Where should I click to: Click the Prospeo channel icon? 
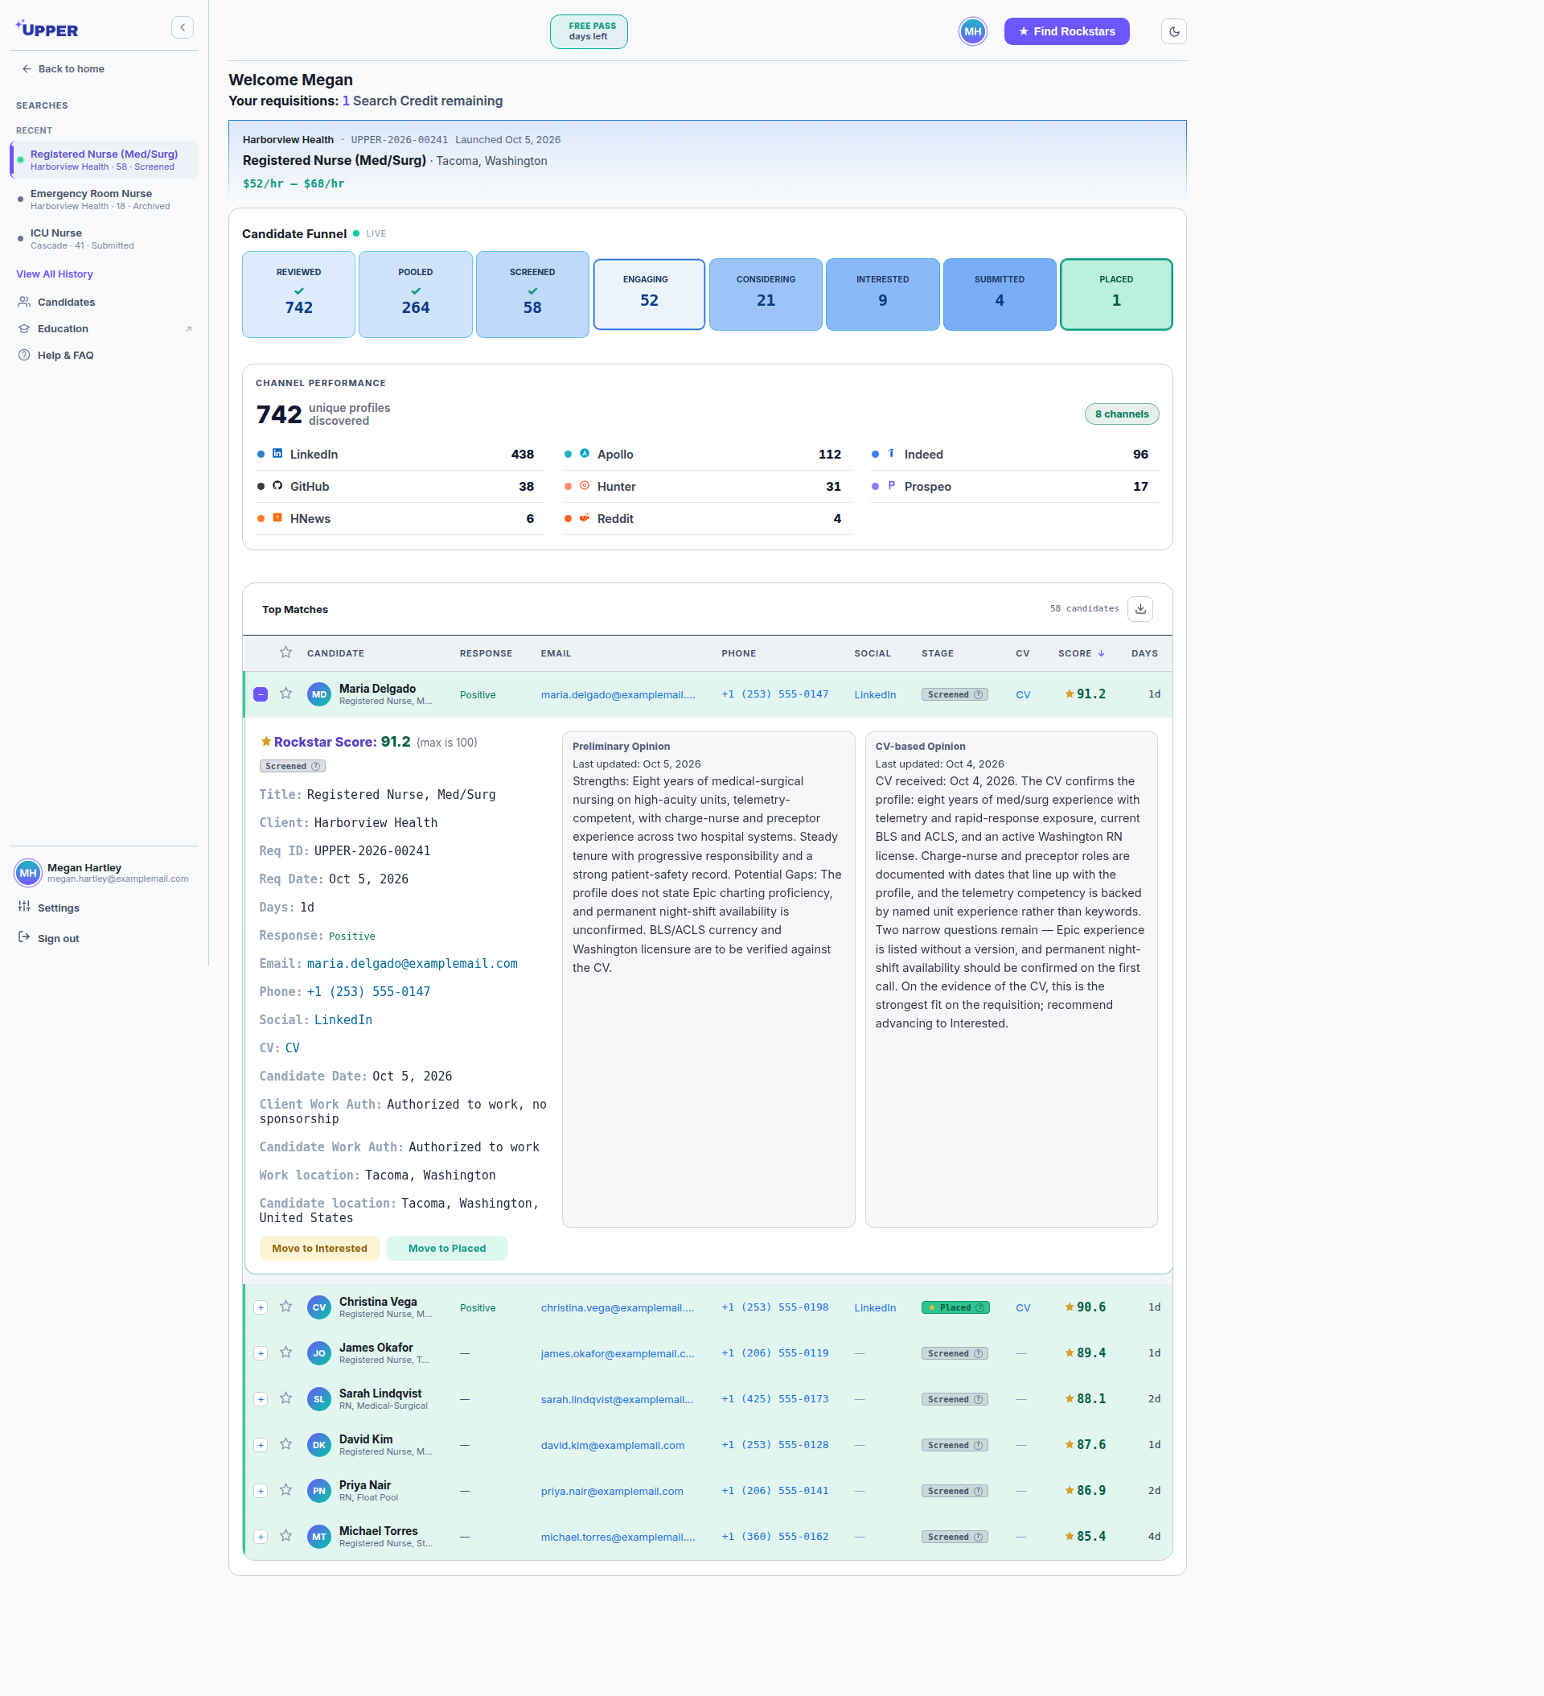[x=891, y=486]
